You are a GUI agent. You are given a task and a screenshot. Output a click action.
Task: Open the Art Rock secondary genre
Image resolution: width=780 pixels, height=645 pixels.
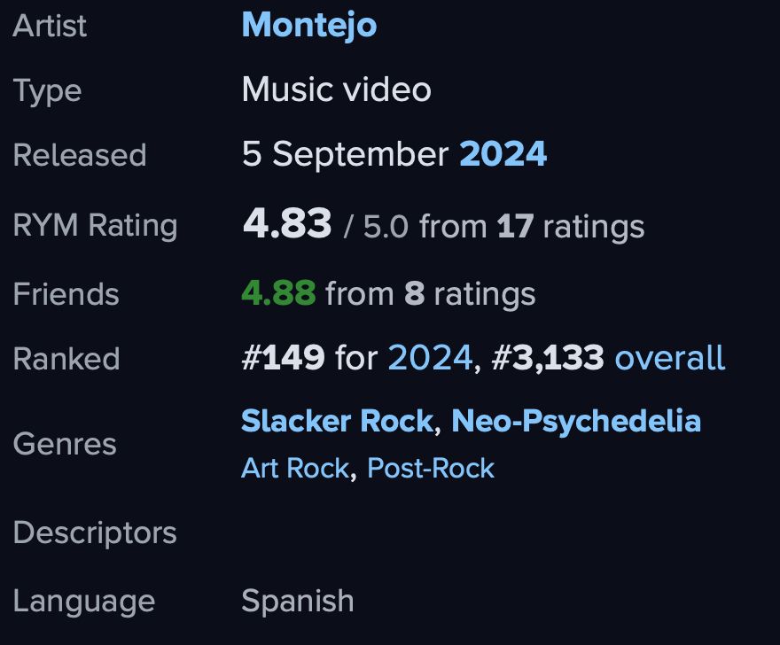point(295,469)
